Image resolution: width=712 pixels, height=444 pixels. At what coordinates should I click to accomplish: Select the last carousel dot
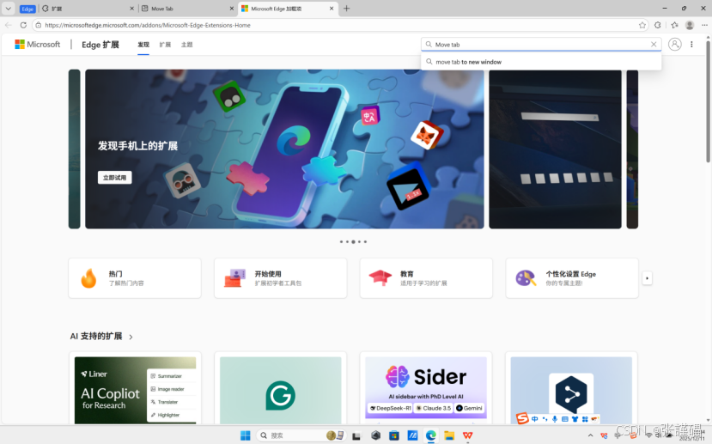coord(365,241)
